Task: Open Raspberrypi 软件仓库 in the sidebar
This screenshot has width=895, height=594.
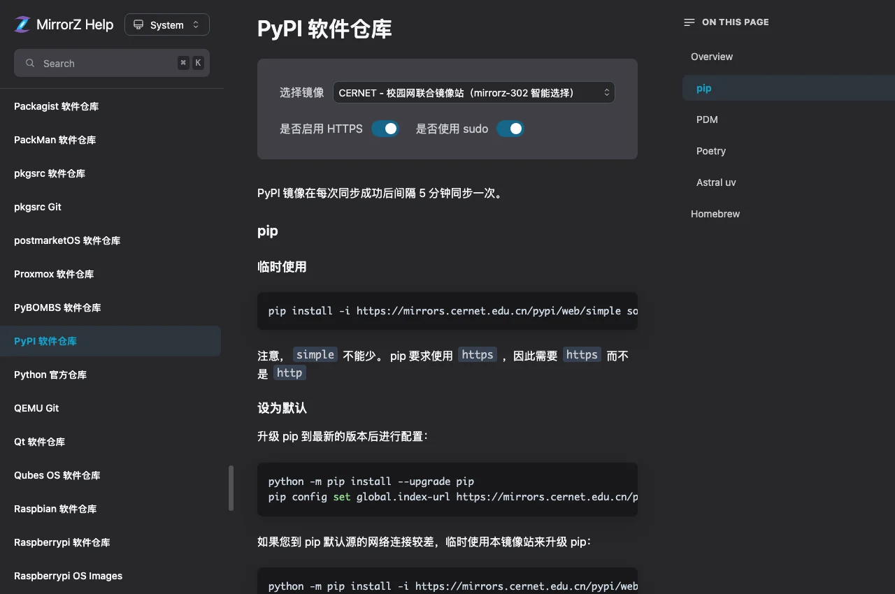Action: point(62,542)
